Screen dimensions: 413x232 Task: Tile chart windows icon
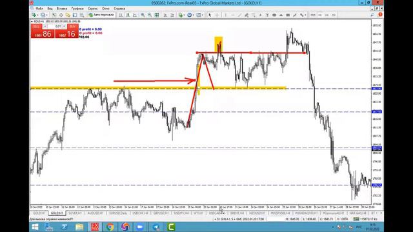(157, 15)
